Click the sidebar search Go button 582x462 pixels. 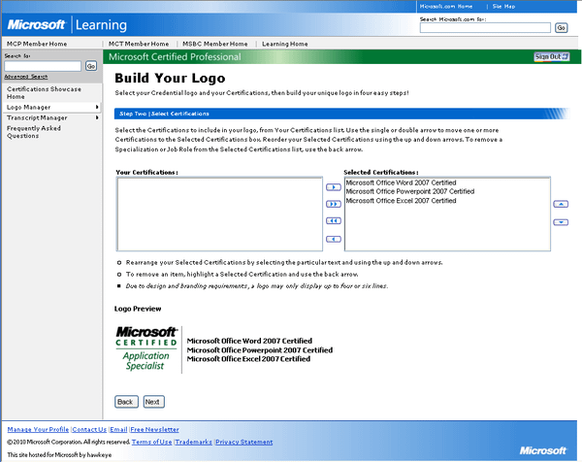[x=91, y=66]
